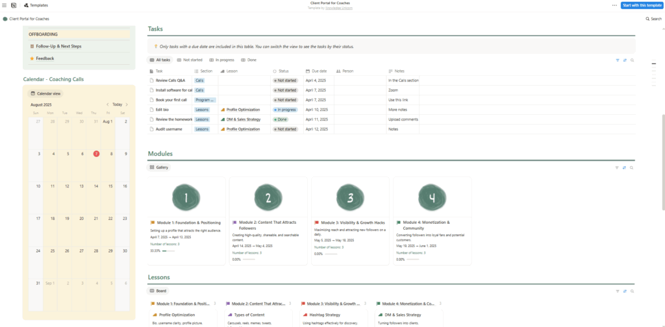The image size is (665, 327).
Task: Open the Types of Content lesson card
Action: click(x=258, y=318)
